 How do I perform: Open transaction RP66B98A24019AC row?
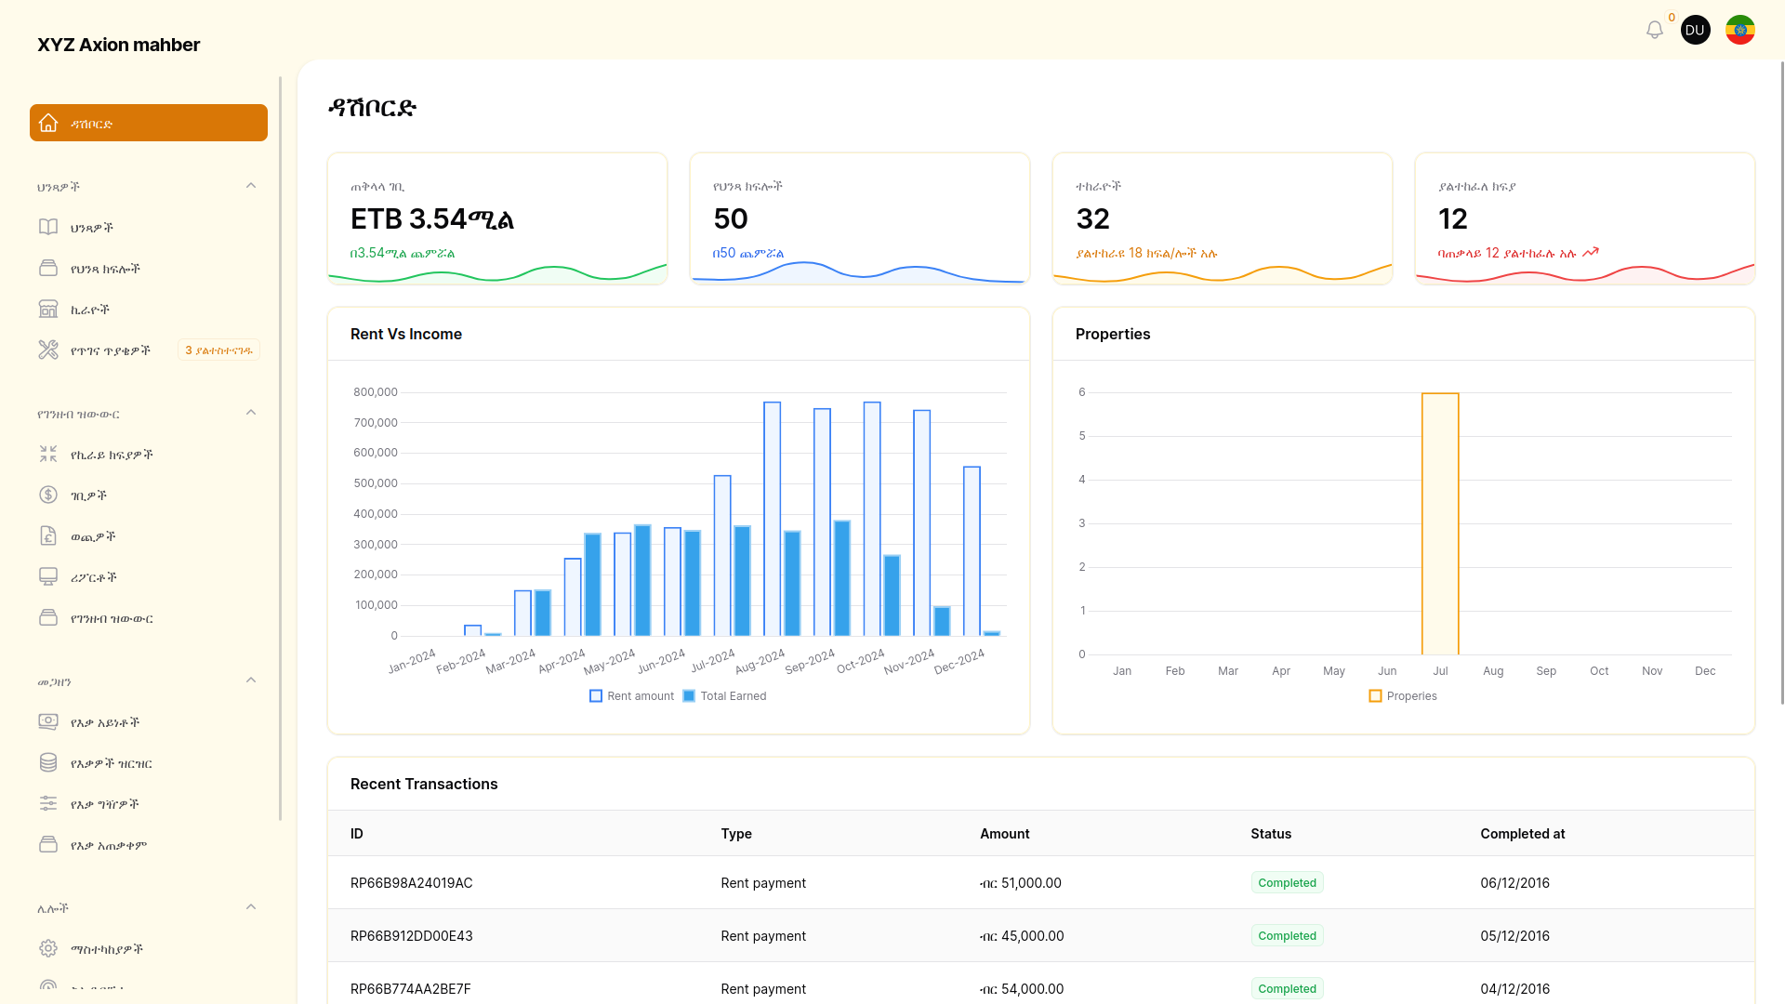tap(411, 882)
